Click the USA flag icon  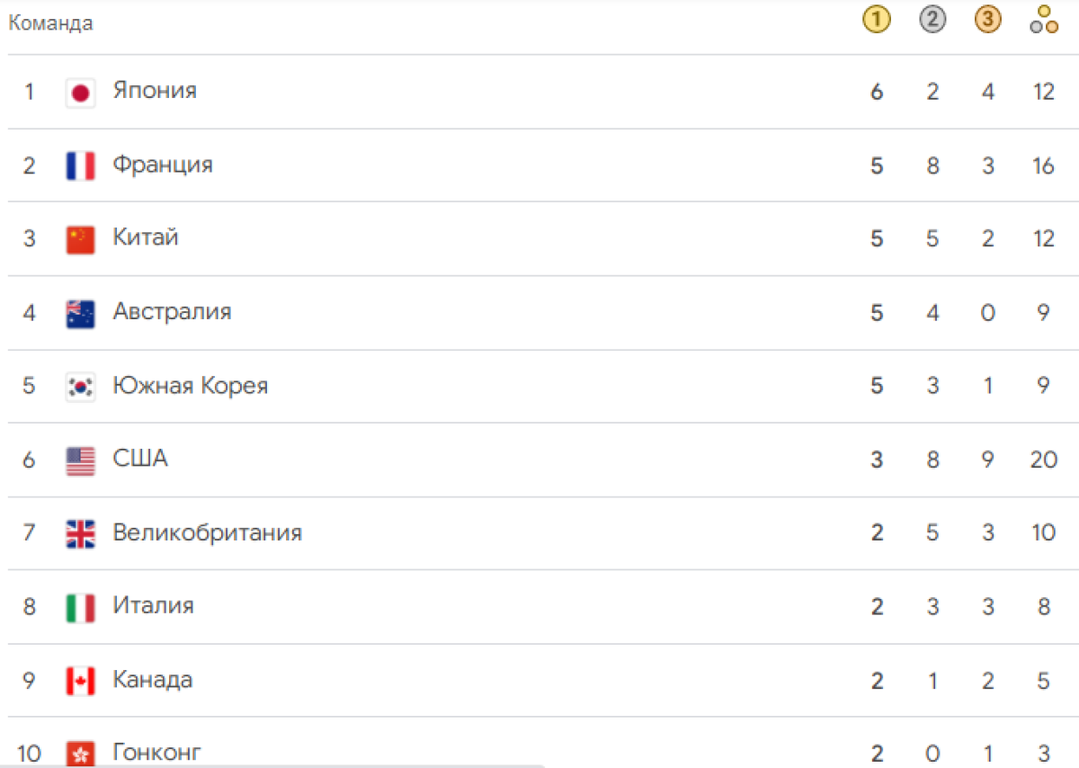(x=81, y=460)
